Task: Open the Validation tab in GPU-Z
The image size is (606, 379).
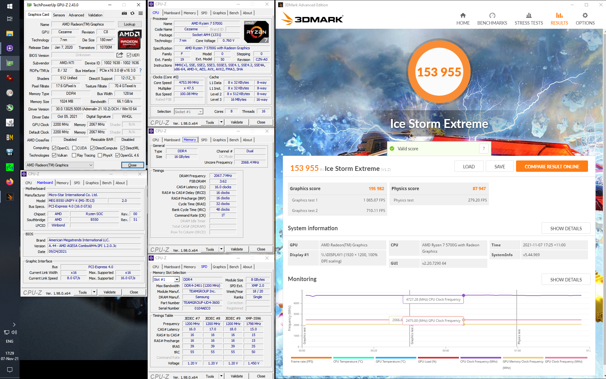Action: pyautogui.click(x=95, y=15)
